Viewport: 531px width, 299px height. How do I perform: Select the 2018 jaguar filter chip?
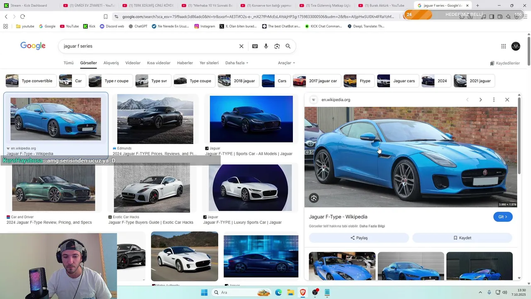pos(239,81)
